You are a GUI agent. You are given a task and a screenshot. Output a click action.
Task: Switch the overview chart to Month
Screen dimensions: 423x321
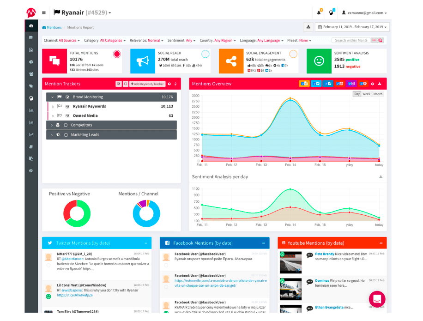[x=378, y=94]
